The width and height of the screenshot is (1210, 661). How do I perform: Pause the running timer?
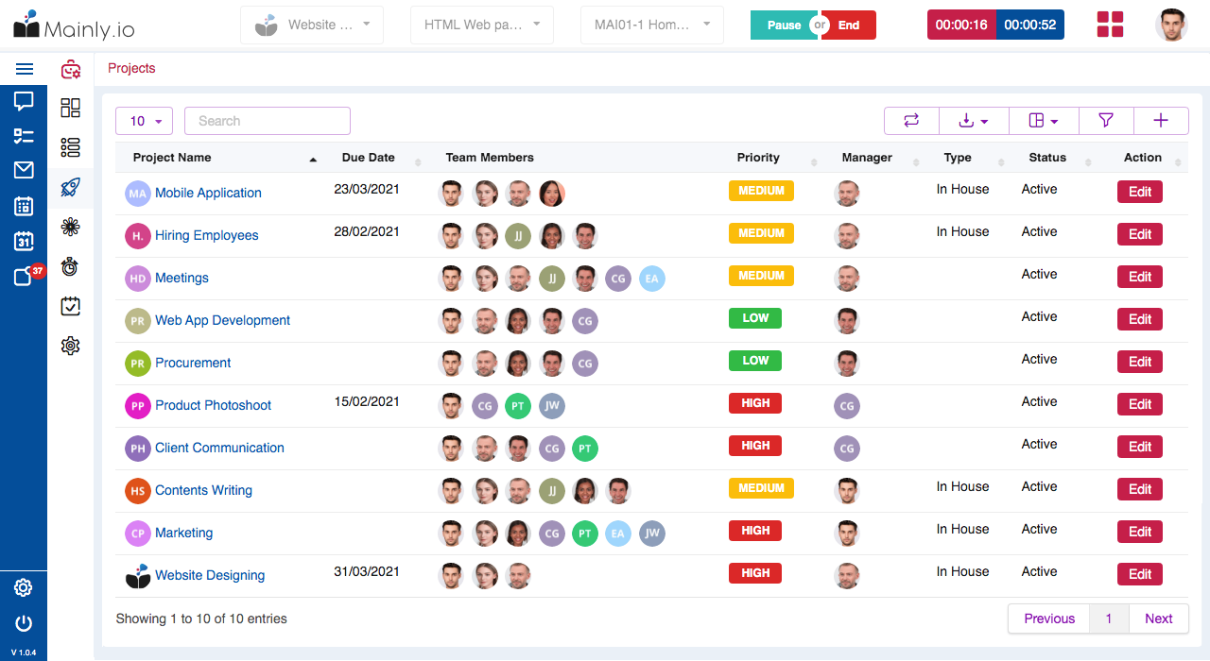pyautogui.click(x=784, y=25)
